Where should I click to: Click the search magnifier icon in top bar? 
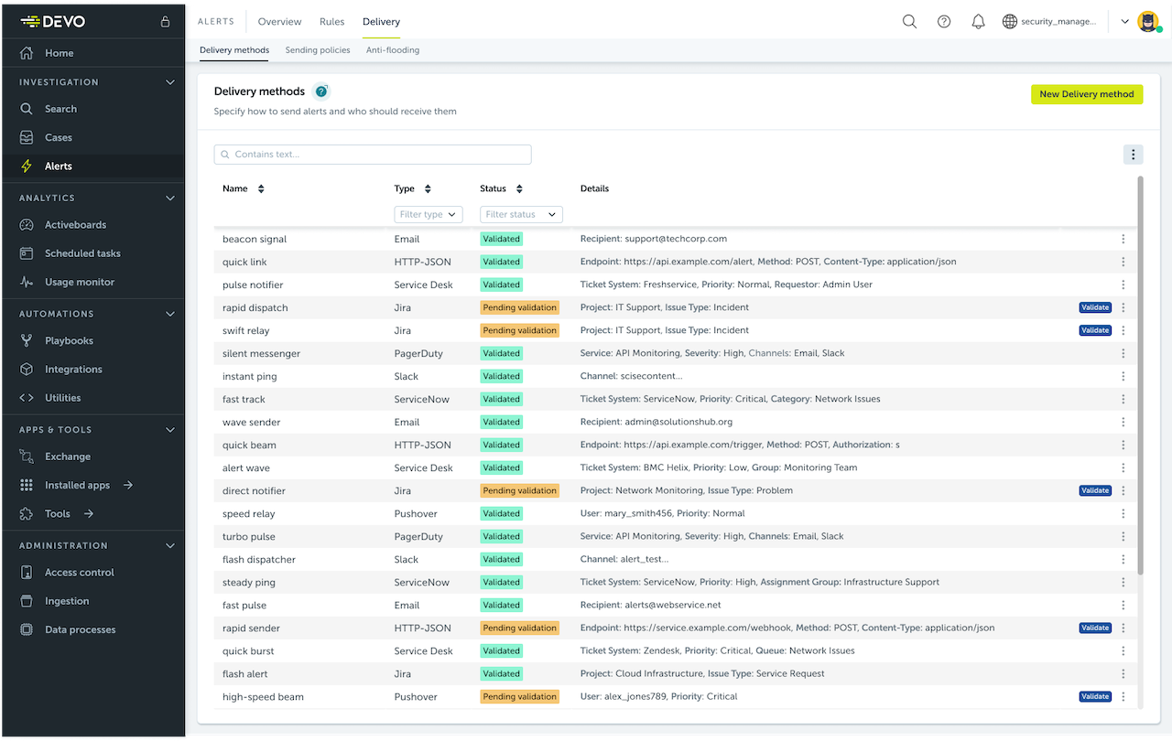(x=909, y=22)
